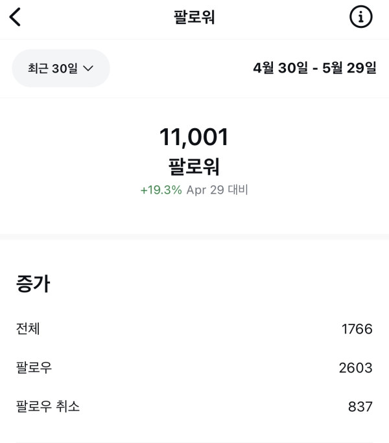389x443 pixels.
Task: Click the 1766 total growth value
Action: pos(357,329)
